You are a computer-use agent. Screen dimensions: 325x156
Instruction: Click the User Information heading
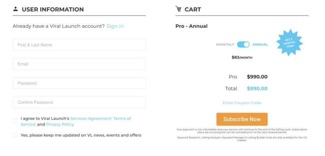(x=53, y=9)
